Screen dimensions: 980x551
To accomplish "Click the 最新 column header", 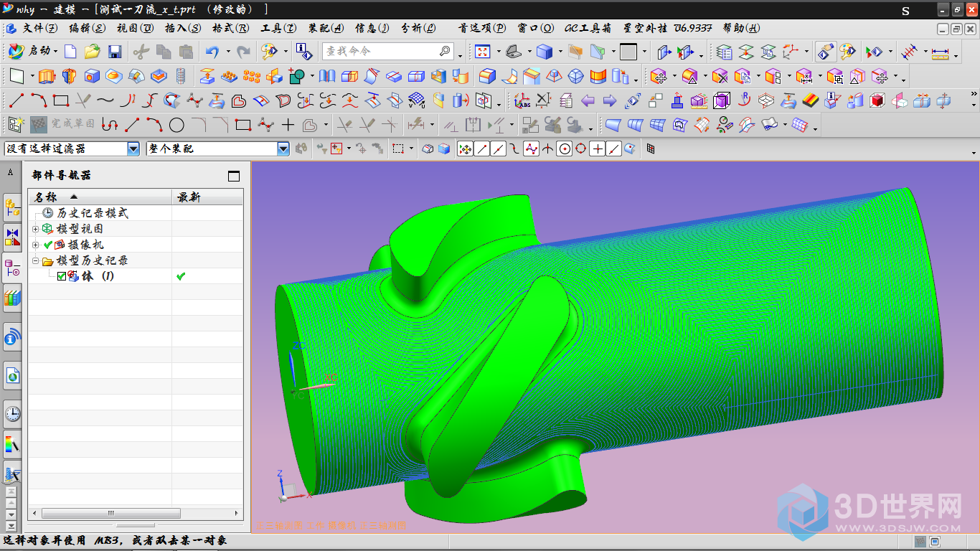I will (x=207, y=197).
